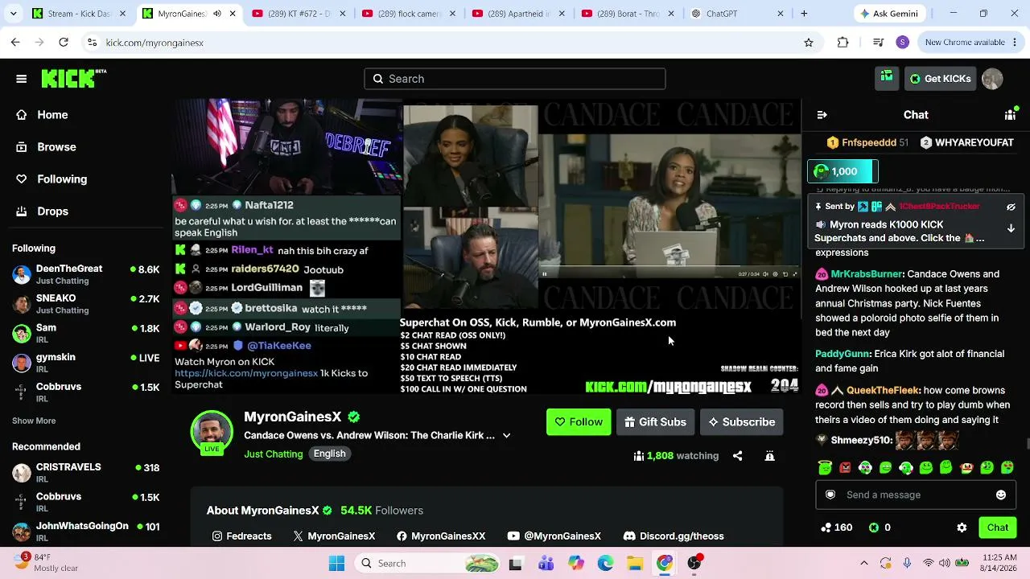Screen dimensions: 1030x579
Task: Open the Chrome profile S avatar
Action: point(902,43)
